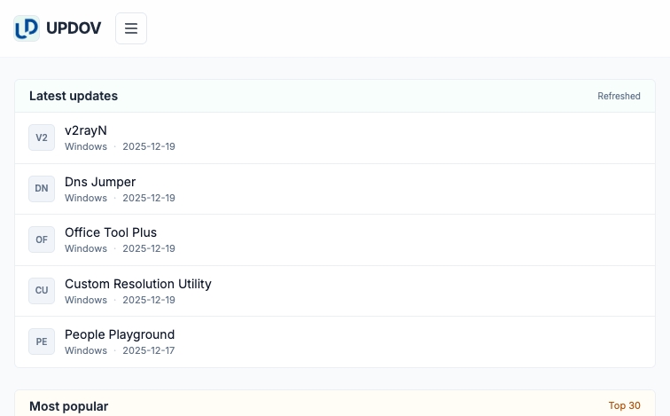Click the Refreshed label in Latest updates
Screen dimensions: 670x416
click(x=619, y=96)
